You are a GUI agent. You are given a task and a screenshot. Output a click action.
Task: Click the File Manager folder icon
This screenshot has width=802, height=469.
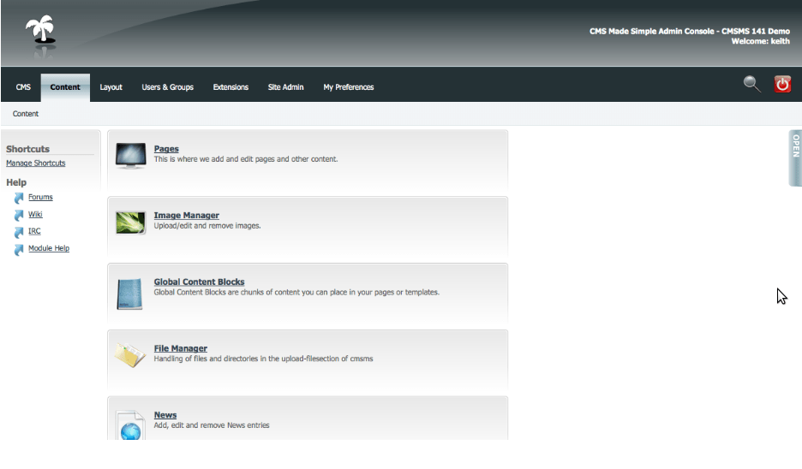pyautogui.click(x=130, y=355)
